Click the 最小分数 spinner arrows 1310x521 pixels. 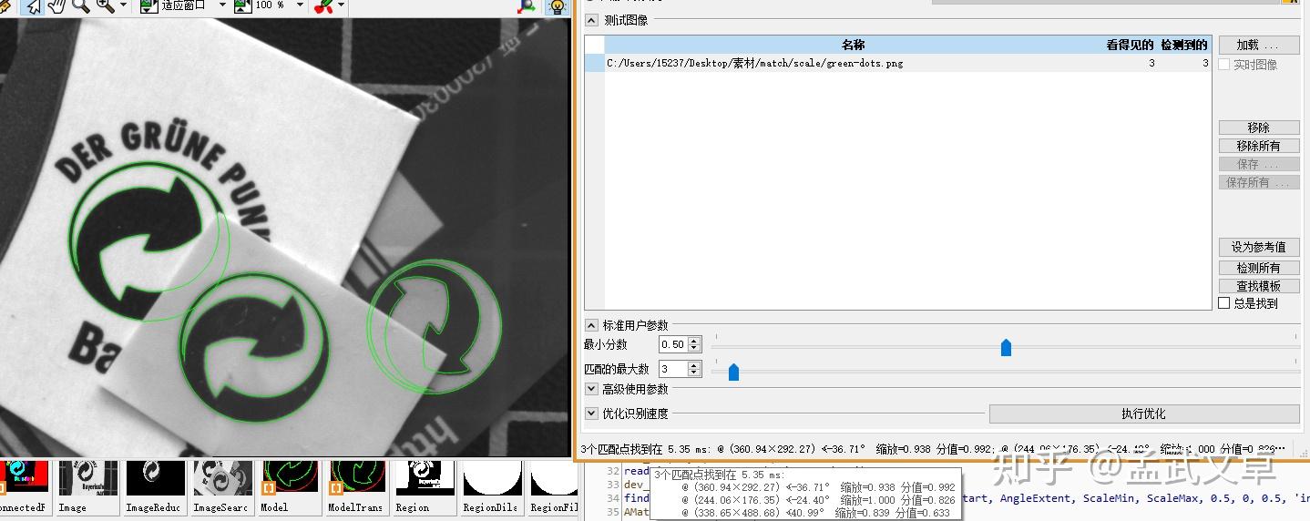(694, 344)
